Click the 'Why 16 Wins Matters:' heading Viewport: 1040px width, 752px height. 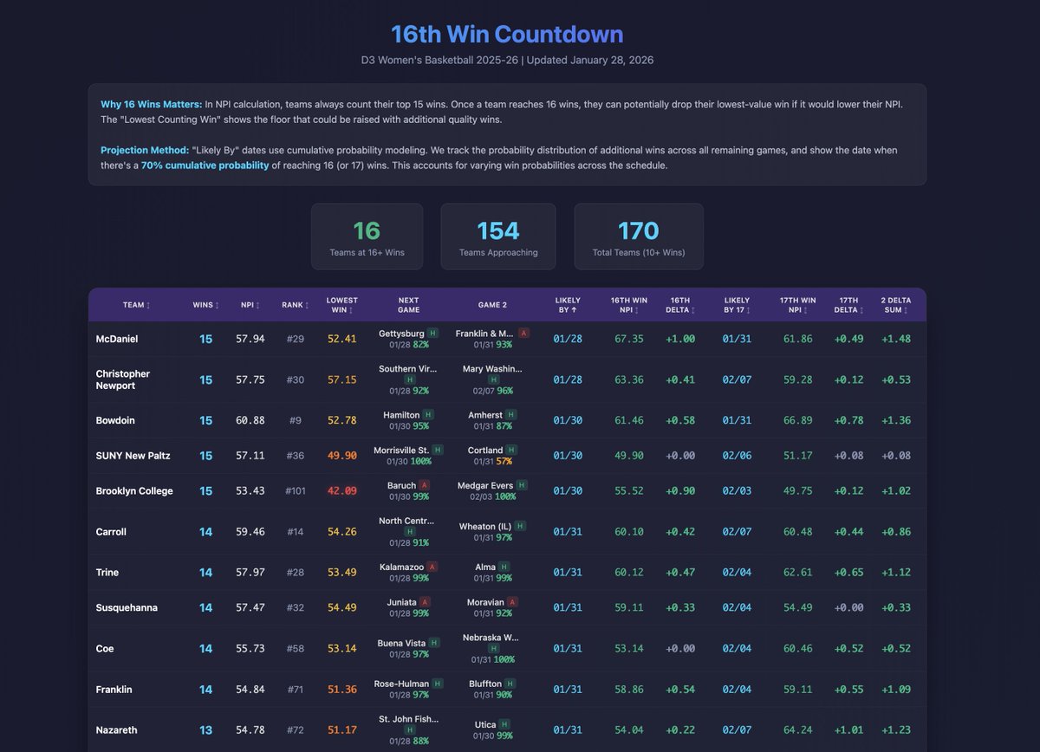click(151, 104)
